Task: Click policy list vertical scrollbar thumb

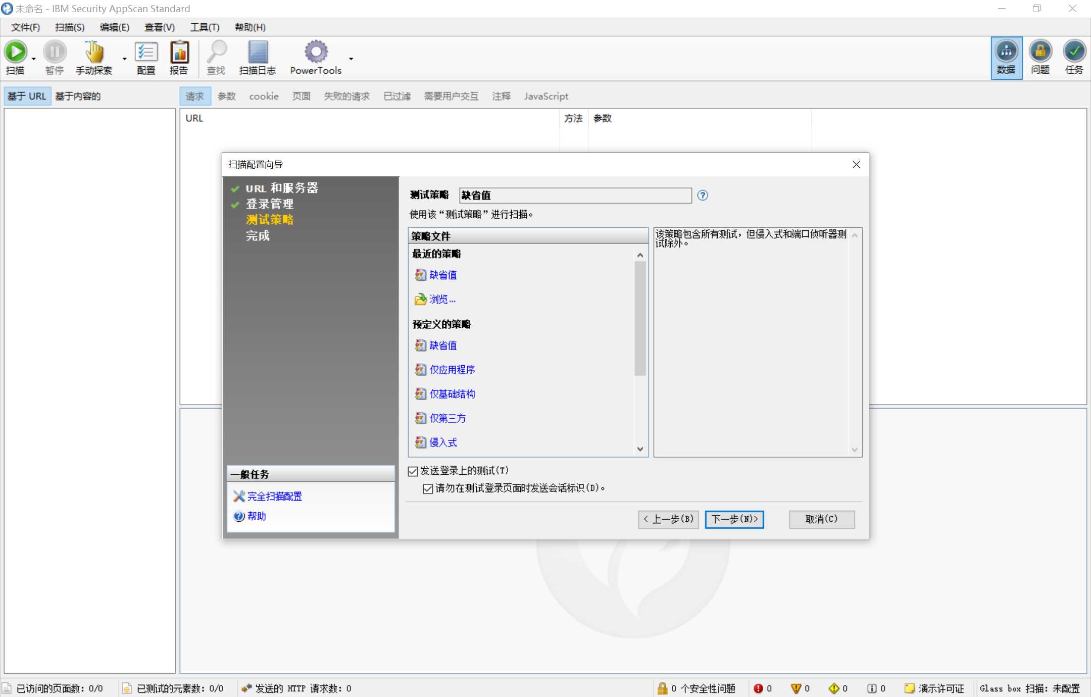Action: [x=640, y=318]
